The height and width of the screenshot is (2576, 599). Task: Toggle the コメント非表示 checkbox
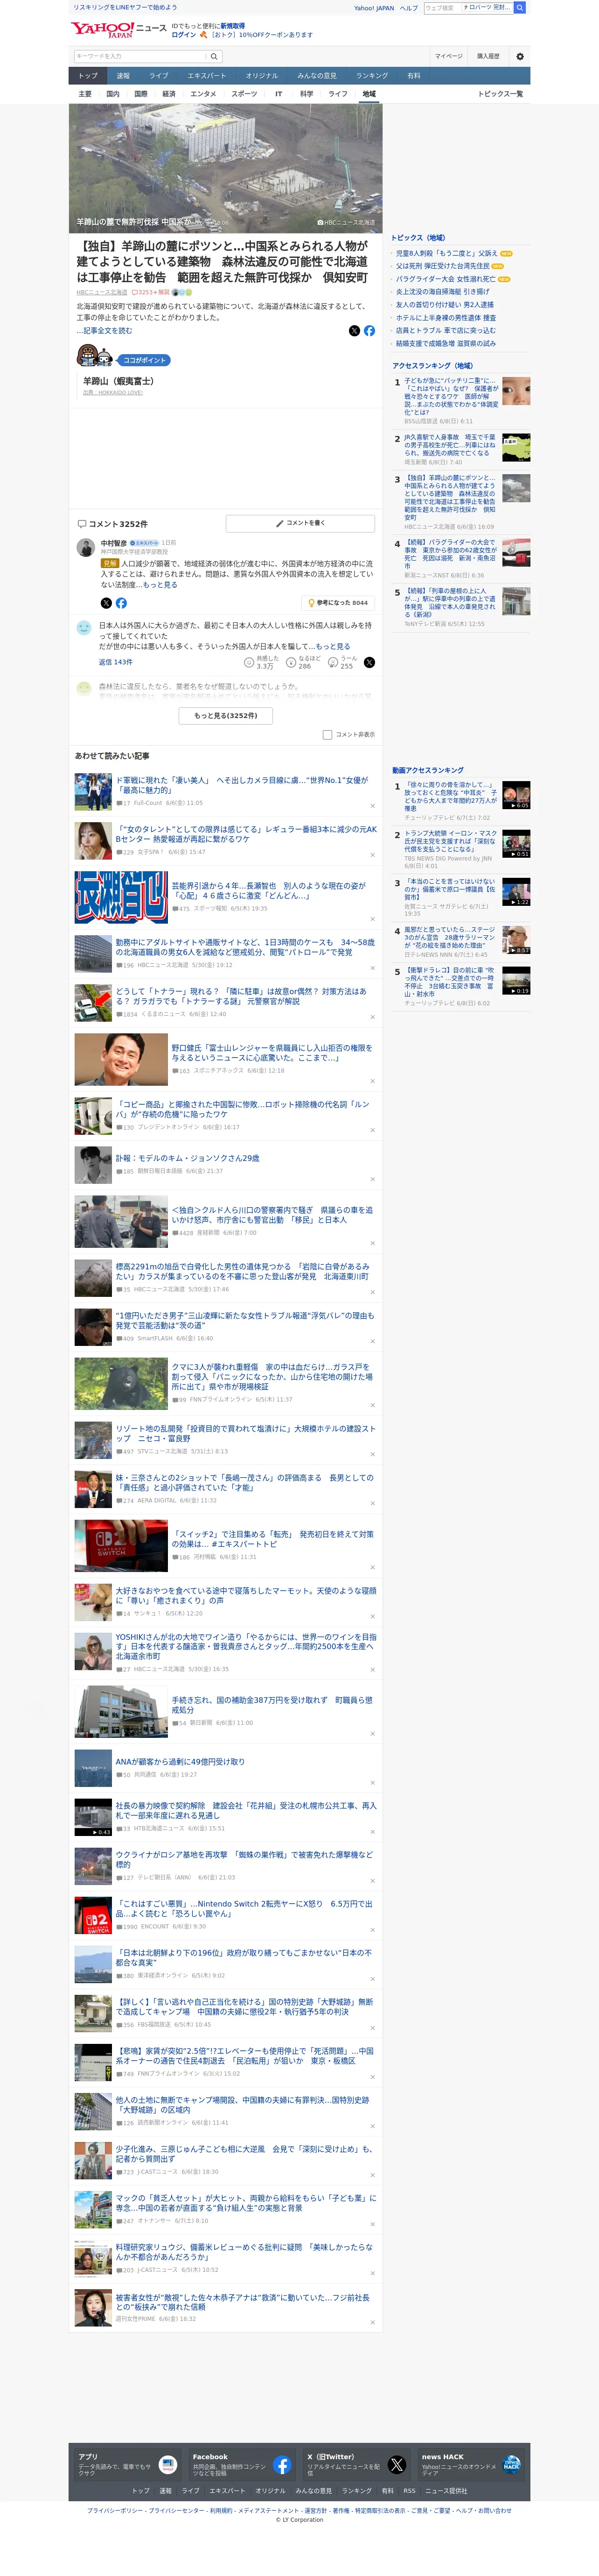327,735
